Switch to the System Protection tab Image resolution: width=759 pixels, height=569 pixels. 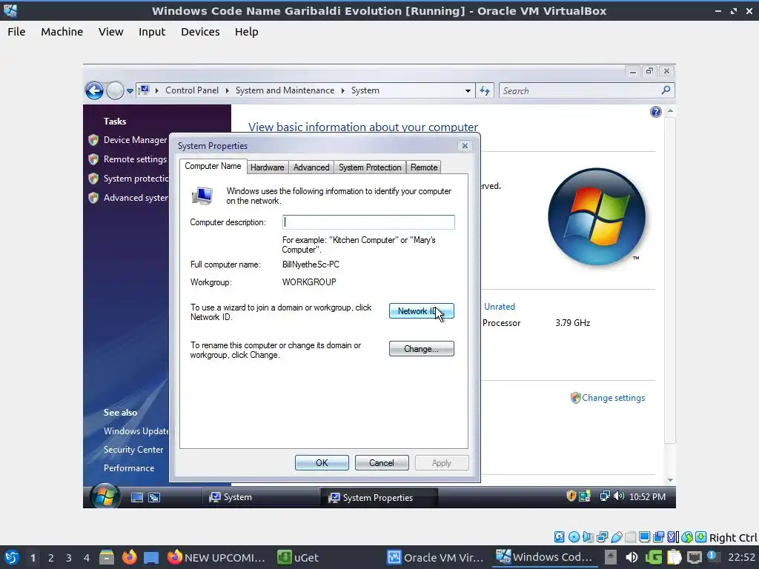[370, 167]
